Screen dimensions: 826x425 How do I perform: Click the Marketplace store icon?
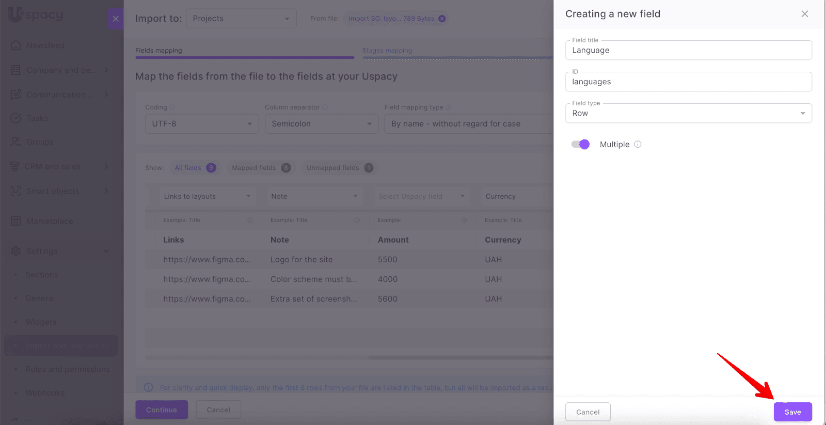(x=15, y=221)
